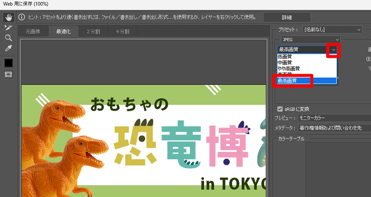Click the 詳細 button
The image size is (371, 197).
click(x=287, y=17)
